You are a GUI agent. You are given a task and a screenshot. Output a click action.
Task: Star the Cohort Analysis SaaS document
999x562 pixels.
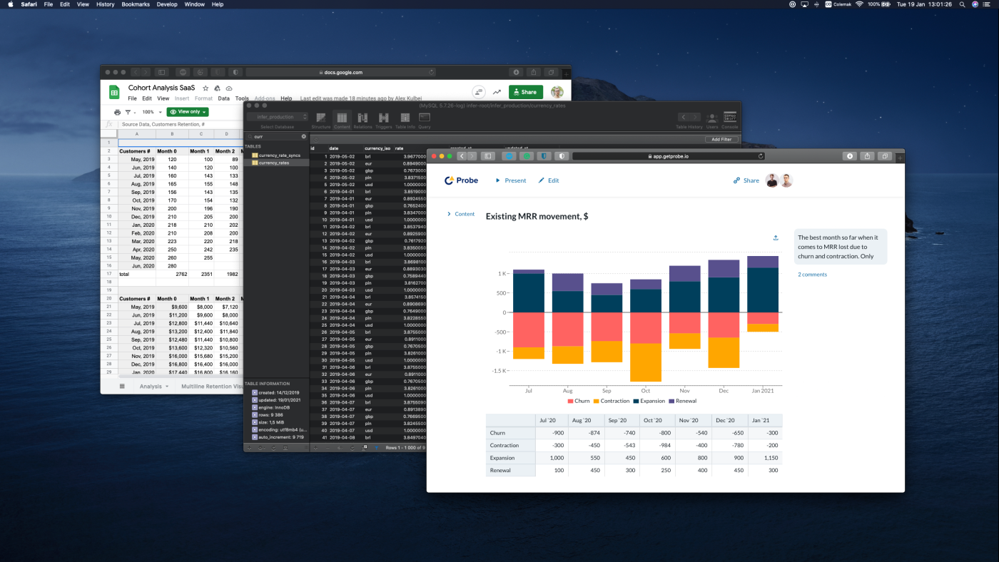(x=206, y=88)
